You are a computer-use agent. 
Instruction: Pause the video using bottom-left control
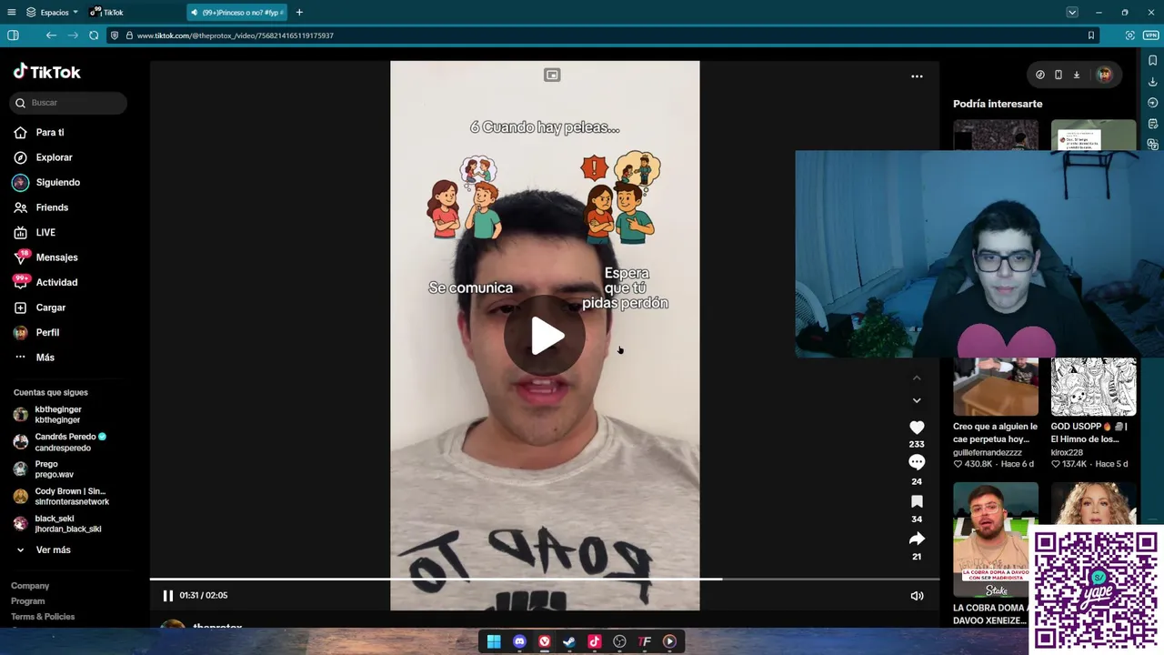pyautogui.click(x=167, y=596)
